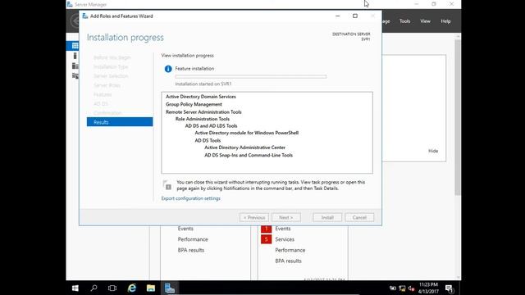Select the Server Roles wizard step
The width and height of the screenshot is (525, 295).
coord(107,85)
